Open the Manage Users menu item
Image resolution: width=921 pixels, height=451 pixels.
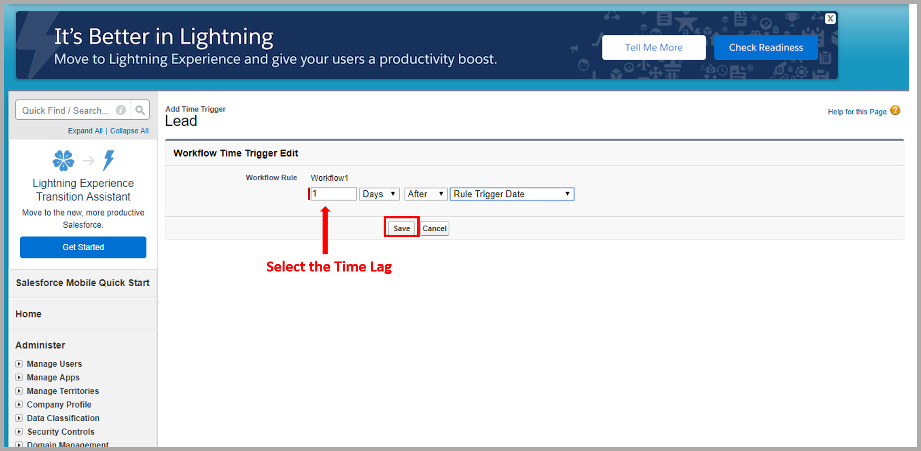pos(54,364)
